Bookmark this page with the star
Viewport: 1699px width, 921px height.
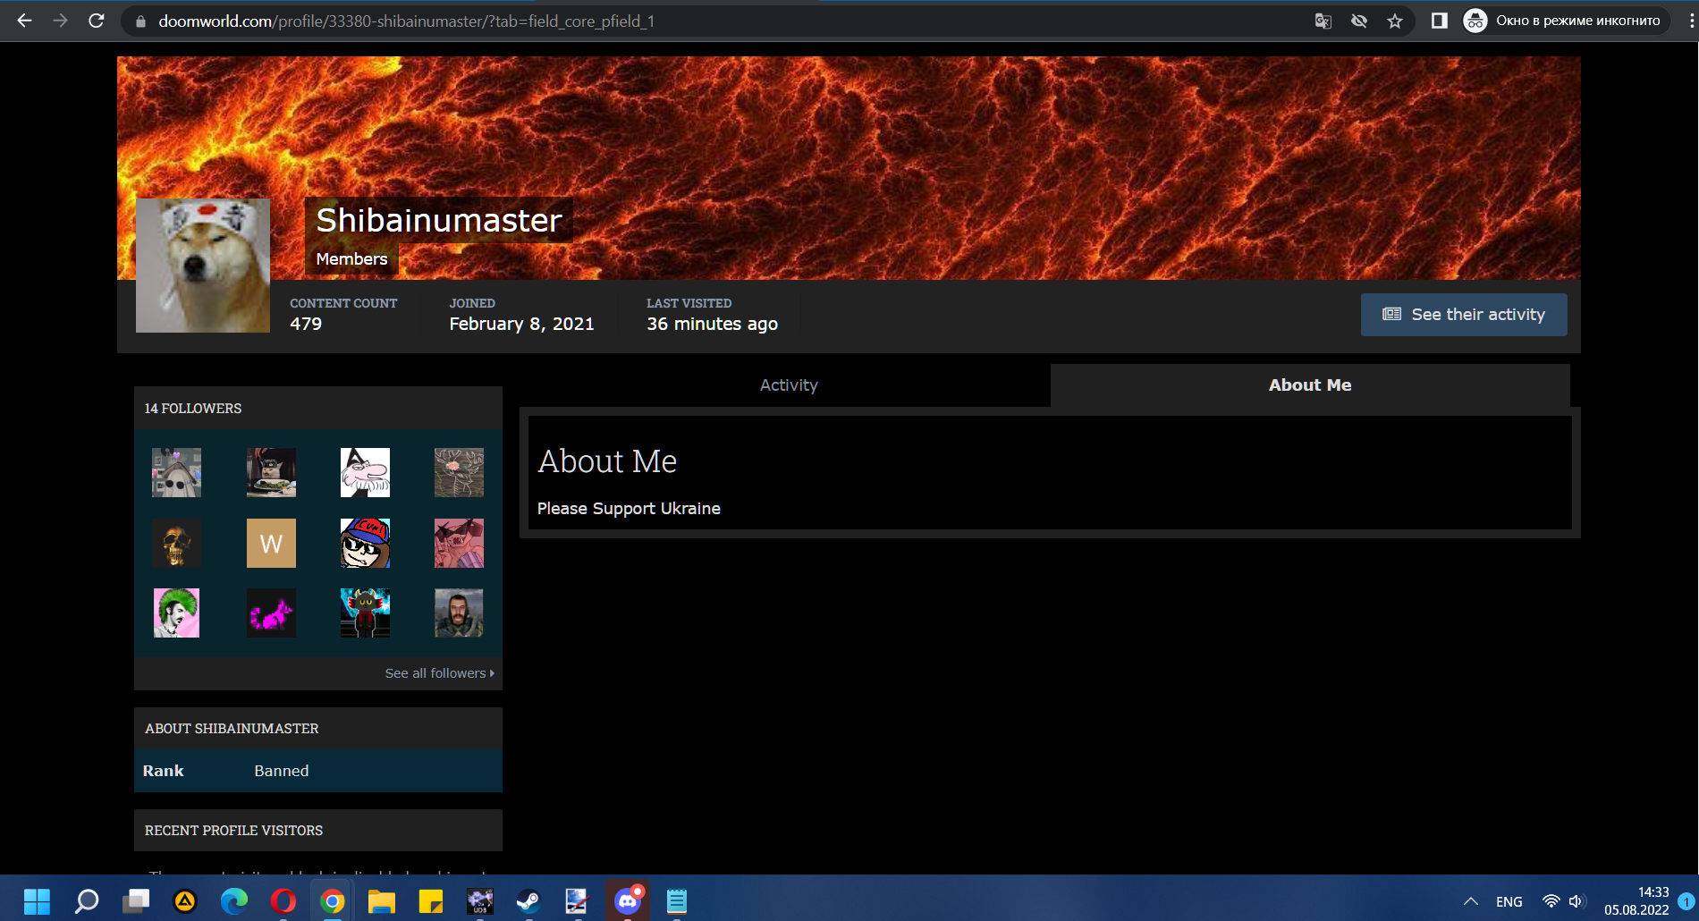tap(1395, 21)
